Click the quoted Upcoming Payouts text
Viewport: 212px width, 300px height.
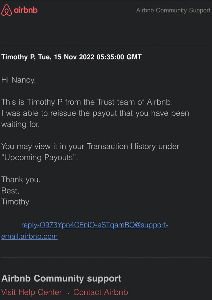pyautogui.click(x=40, y=158)
